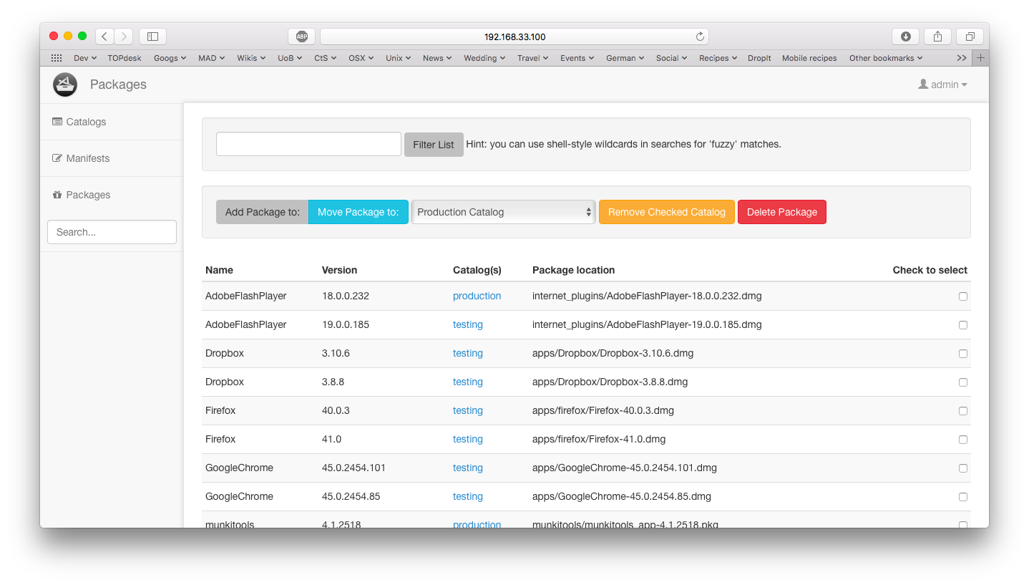Screen dimensions: 1029x585
Task: Click the Add Package to button
Action: tap(262, 212)
